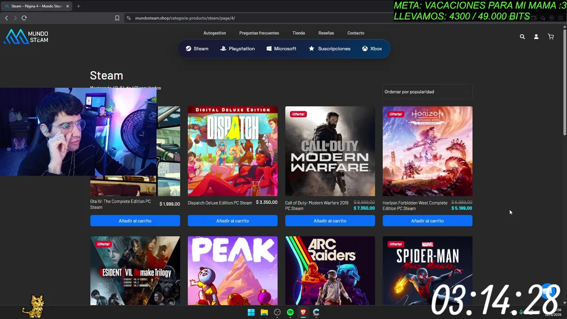This screenshot has height=319, width=567.
Task: Click the Gta IV: The Complete Edition title
Action: pos(120,204)
